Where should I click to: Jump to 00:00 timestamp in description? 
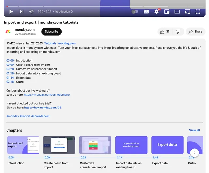coord(10,61)
